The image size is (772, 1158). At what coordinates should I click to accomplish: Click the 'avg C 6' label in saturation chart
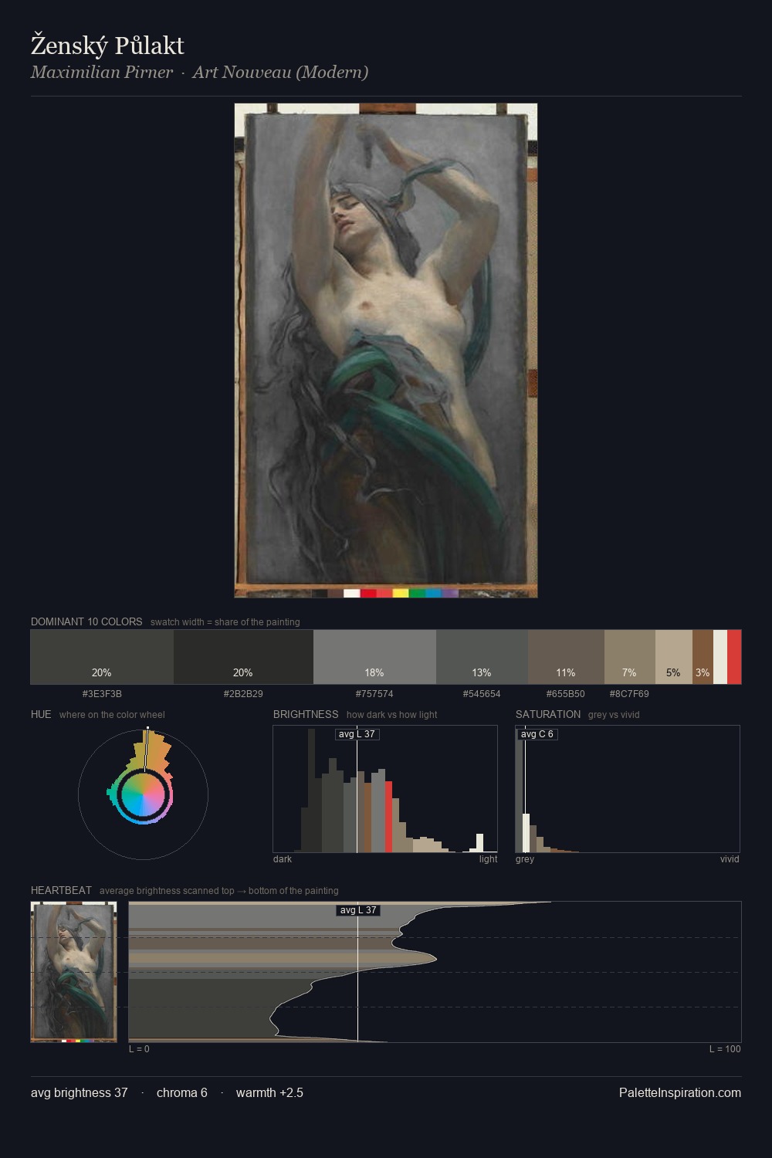point(537,734)
